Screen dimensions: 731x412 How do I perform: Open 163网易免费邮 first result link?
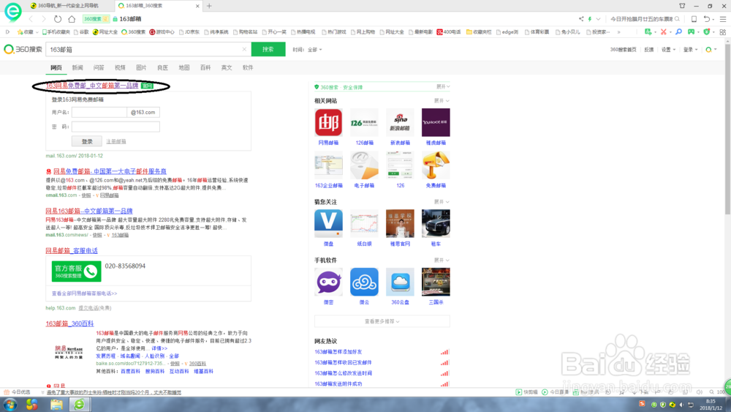[92, 86]
